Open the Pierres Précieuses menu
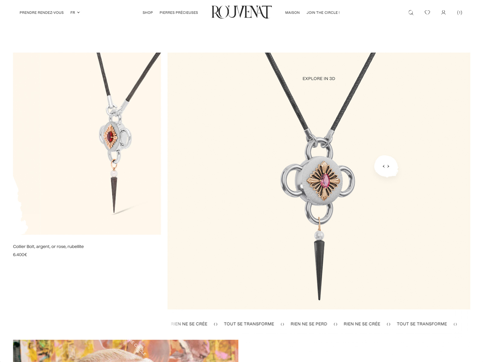483x362 pixels. [x=179, y=12]
